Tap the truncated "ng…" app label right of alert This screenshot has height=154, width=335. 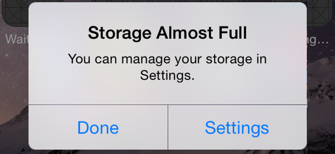pos(318,40)
